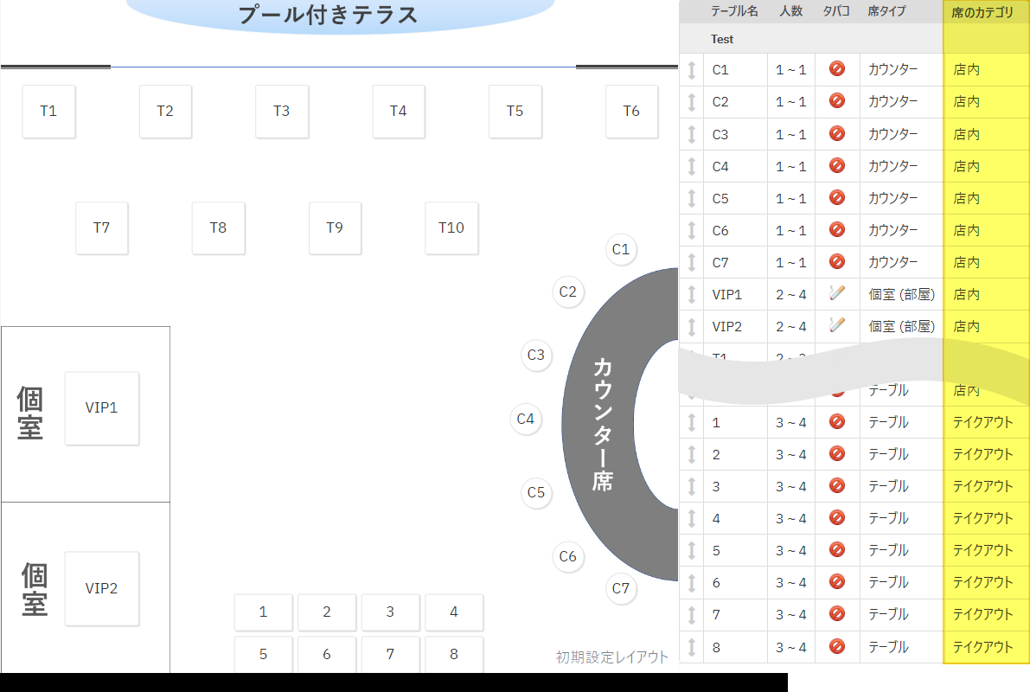This screenshot has height=692, width=1030.
Task: Click the no-smoking icon in row C1
Action: 837,68
